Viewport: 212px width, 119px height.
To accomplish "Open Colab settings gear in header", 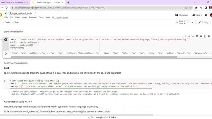I will 206,15.
